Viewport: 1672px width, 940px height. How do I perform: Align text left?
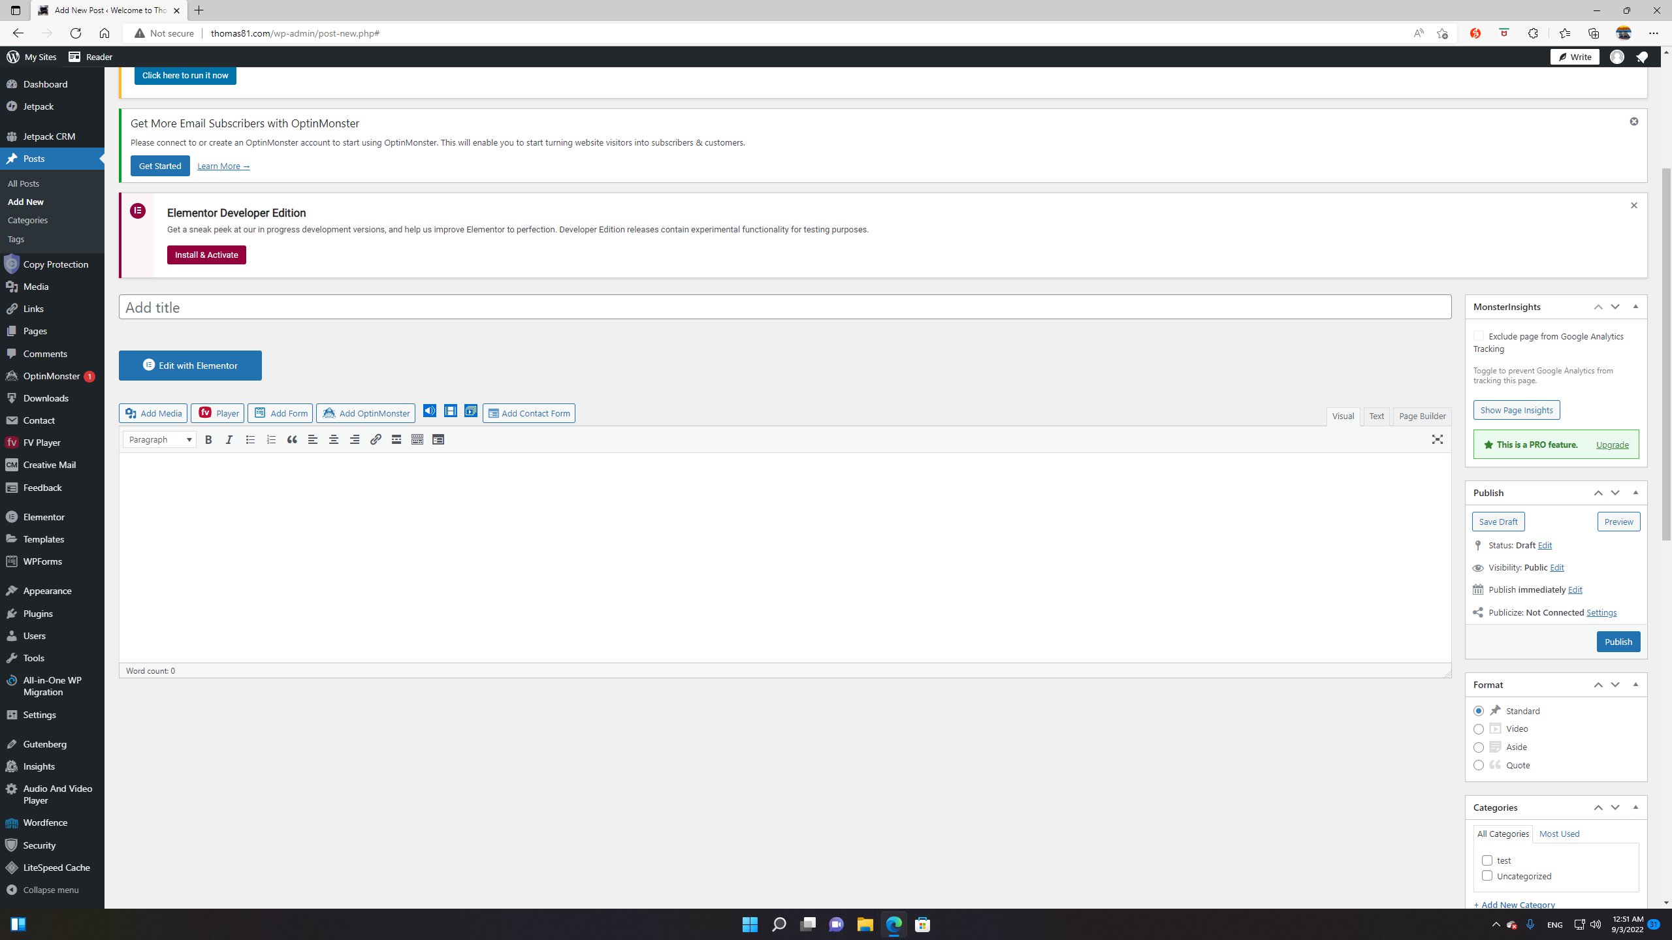[313, 440]
